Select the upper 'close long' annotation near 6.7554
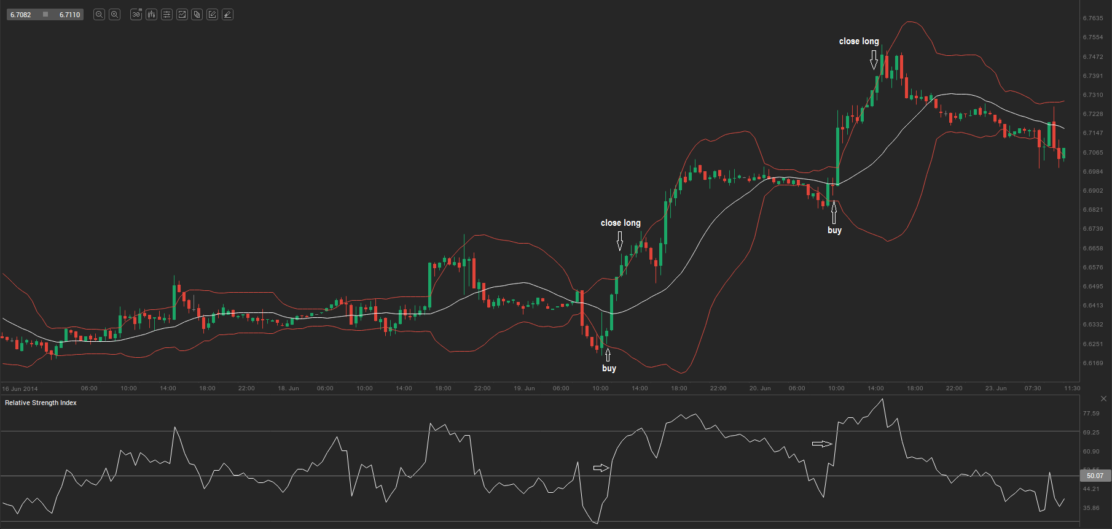 point(859,41)
